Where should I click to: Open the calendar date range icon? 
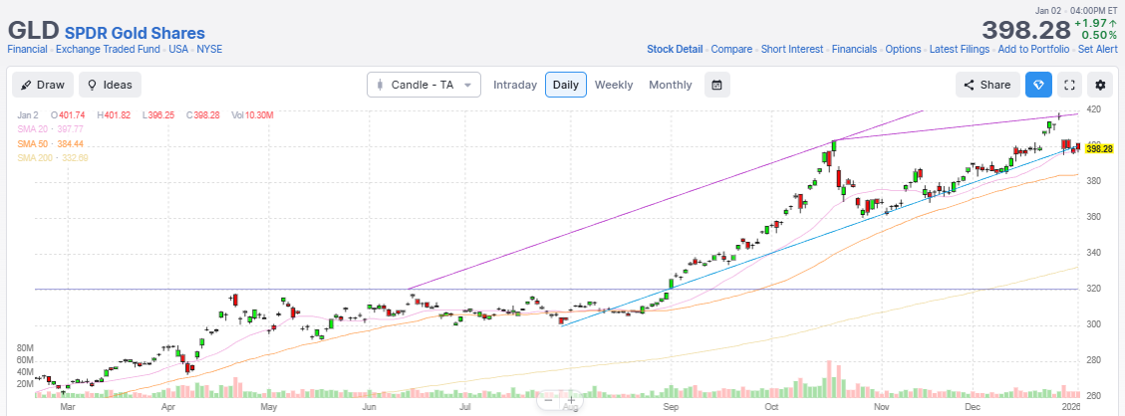pyautogui.click(x=716, y=85)
